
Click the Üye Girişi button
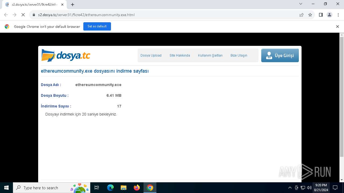280,55
